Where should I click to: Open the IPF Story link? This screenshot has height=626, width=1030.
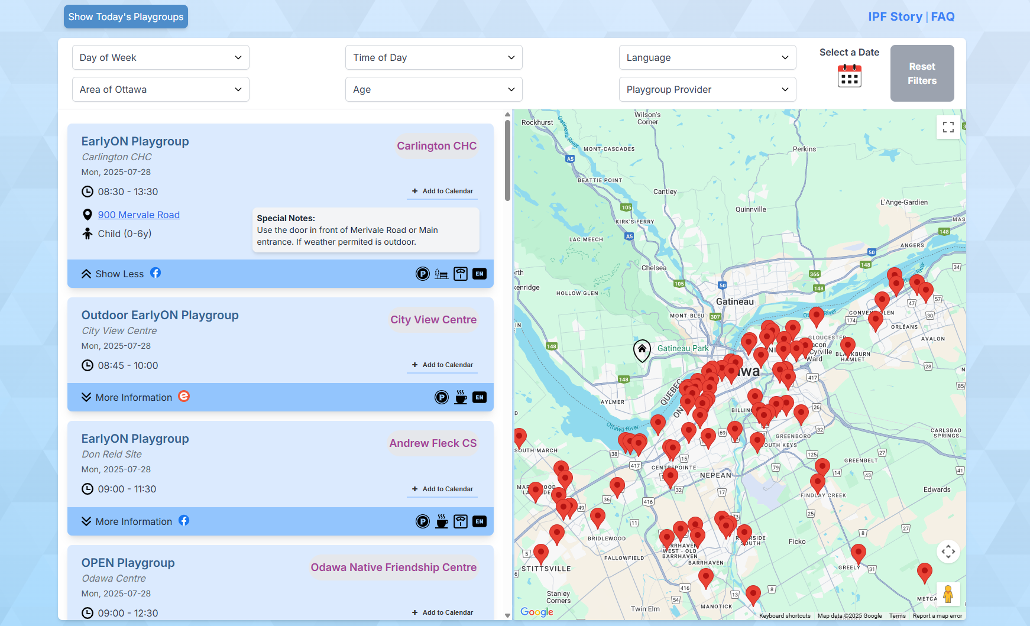pyautogui.click(x=895, y=17)
